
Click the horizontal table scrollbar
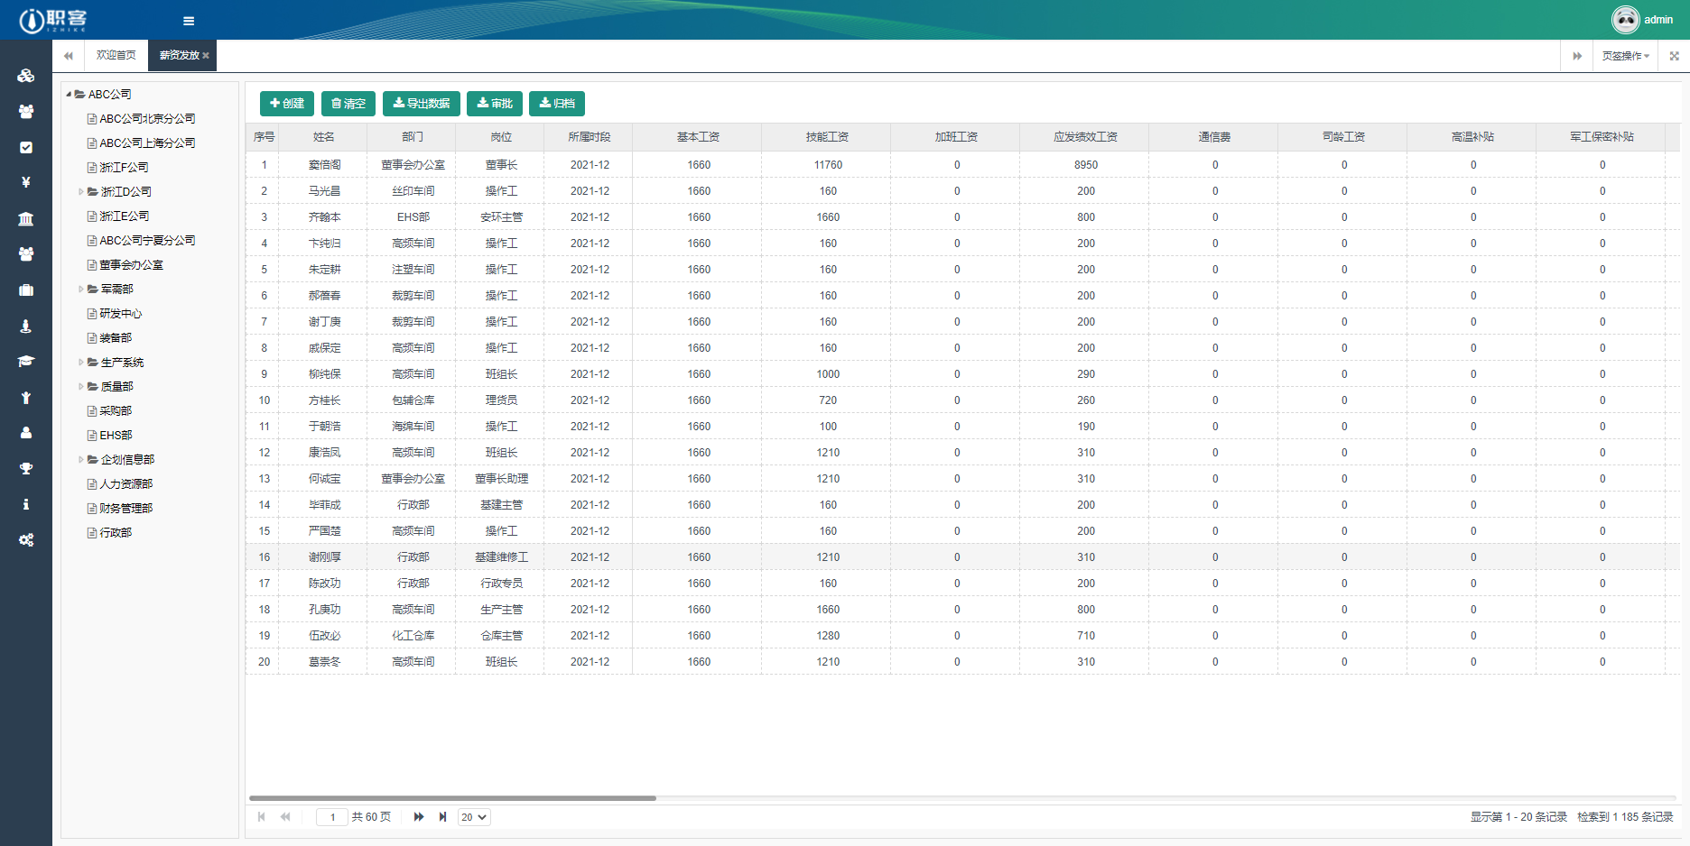point(452,798)
